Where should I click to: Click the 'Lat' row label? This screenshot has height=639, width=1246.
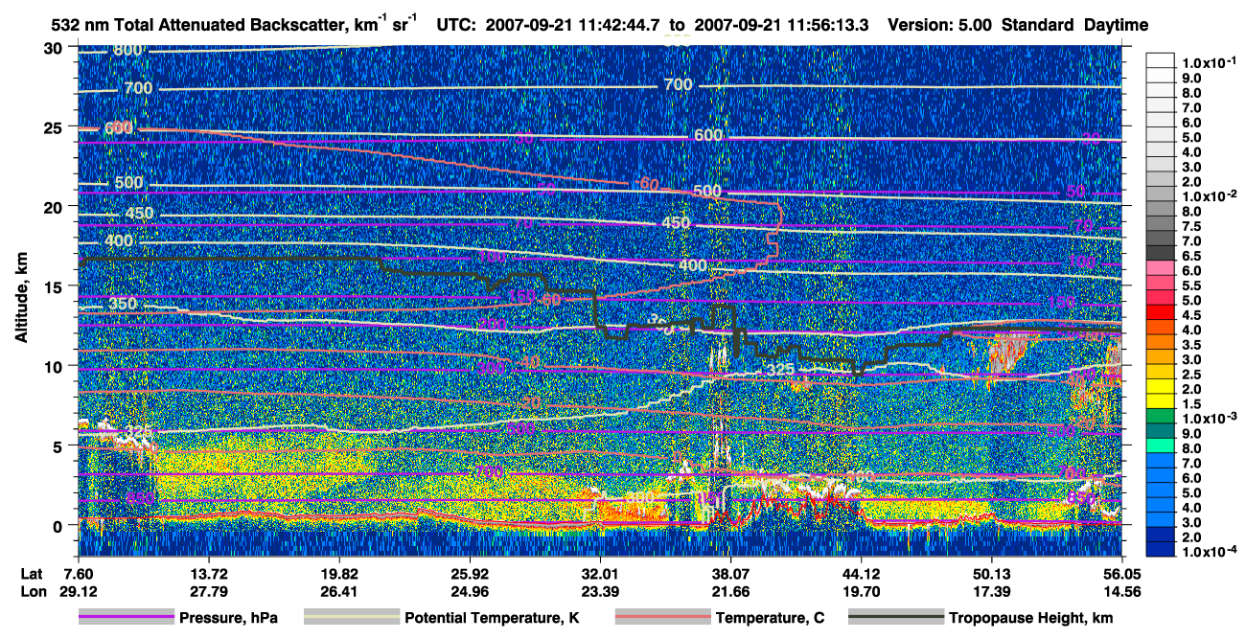(31, 574)
